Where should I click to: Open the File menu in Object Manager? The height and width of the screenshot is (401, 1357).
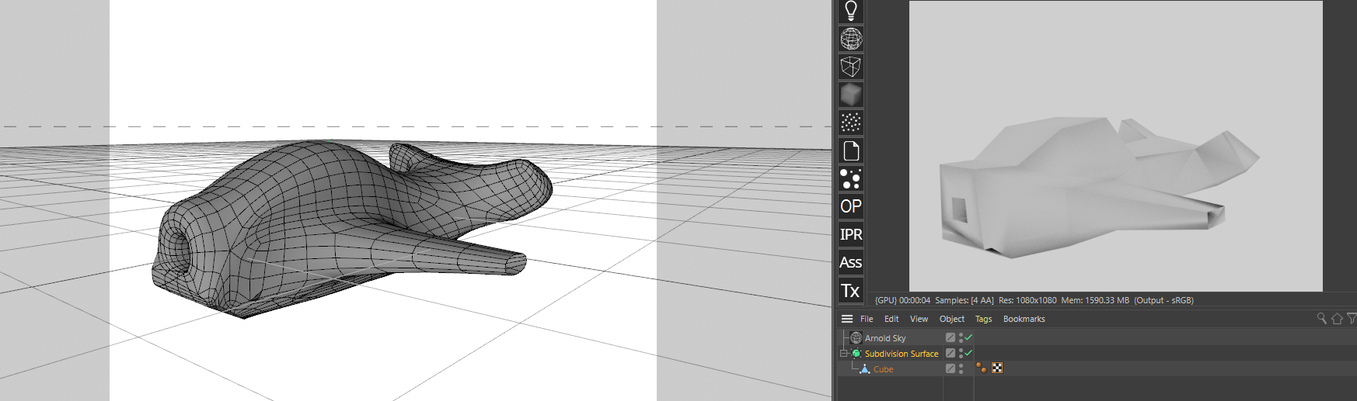[867, 319]
